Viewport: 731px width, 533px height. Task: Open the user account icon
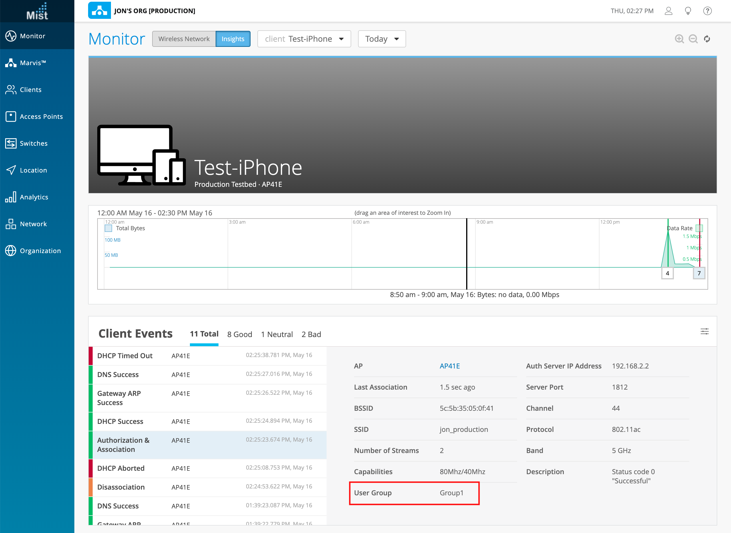coord(669,11)
